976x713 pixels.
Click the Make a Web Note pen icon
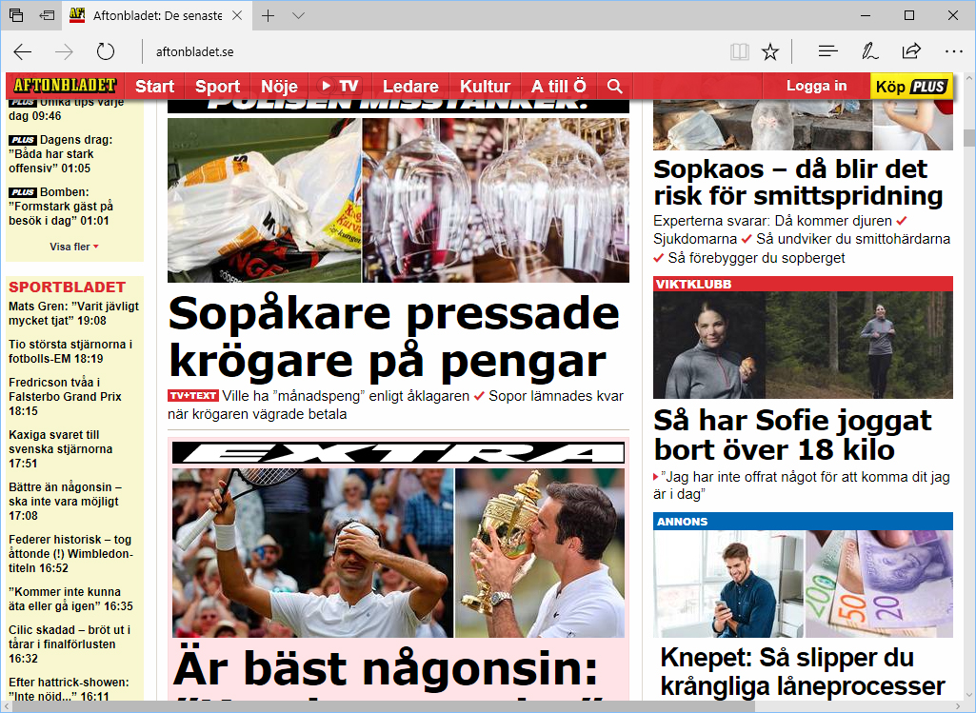(869, 51)
